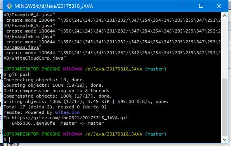Click the '$ git push' command line
Image resolution: width=231 pixels, height=146 pixels.
[x=17, y=74]
